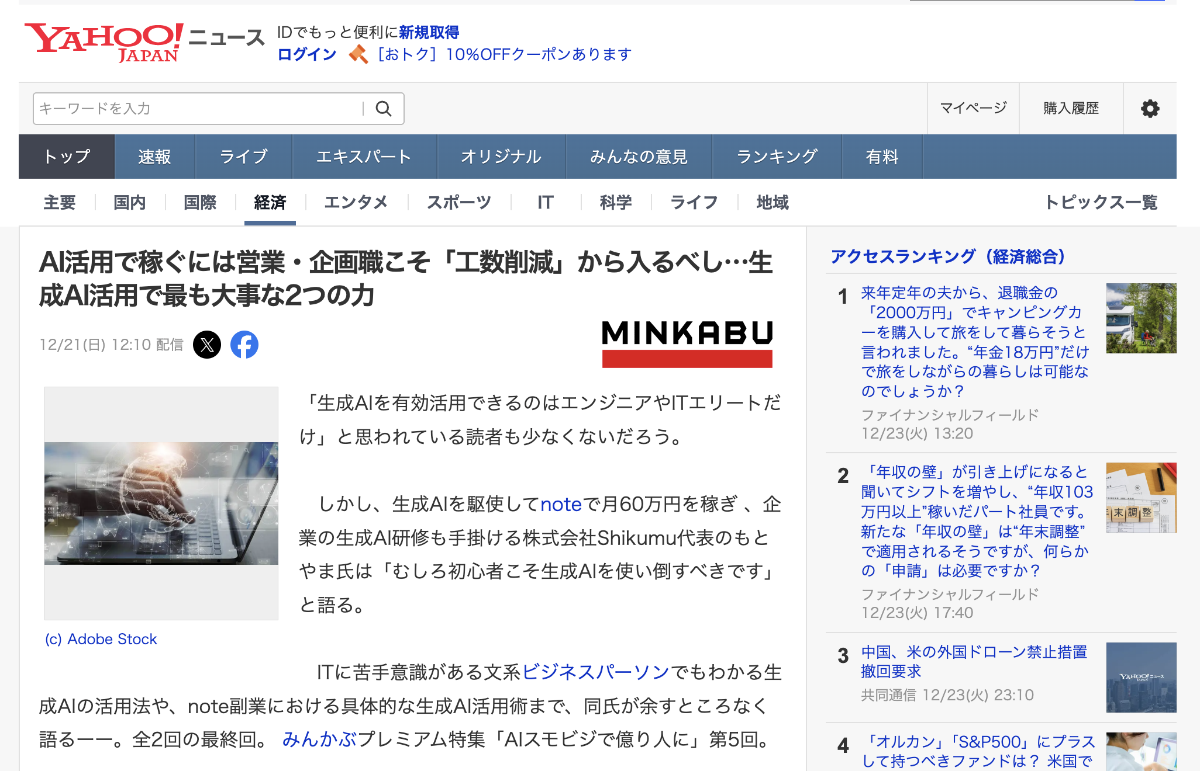Share the article on Facebook
The width and height of the screenshot is (1200, 771).
click(244, 345)
